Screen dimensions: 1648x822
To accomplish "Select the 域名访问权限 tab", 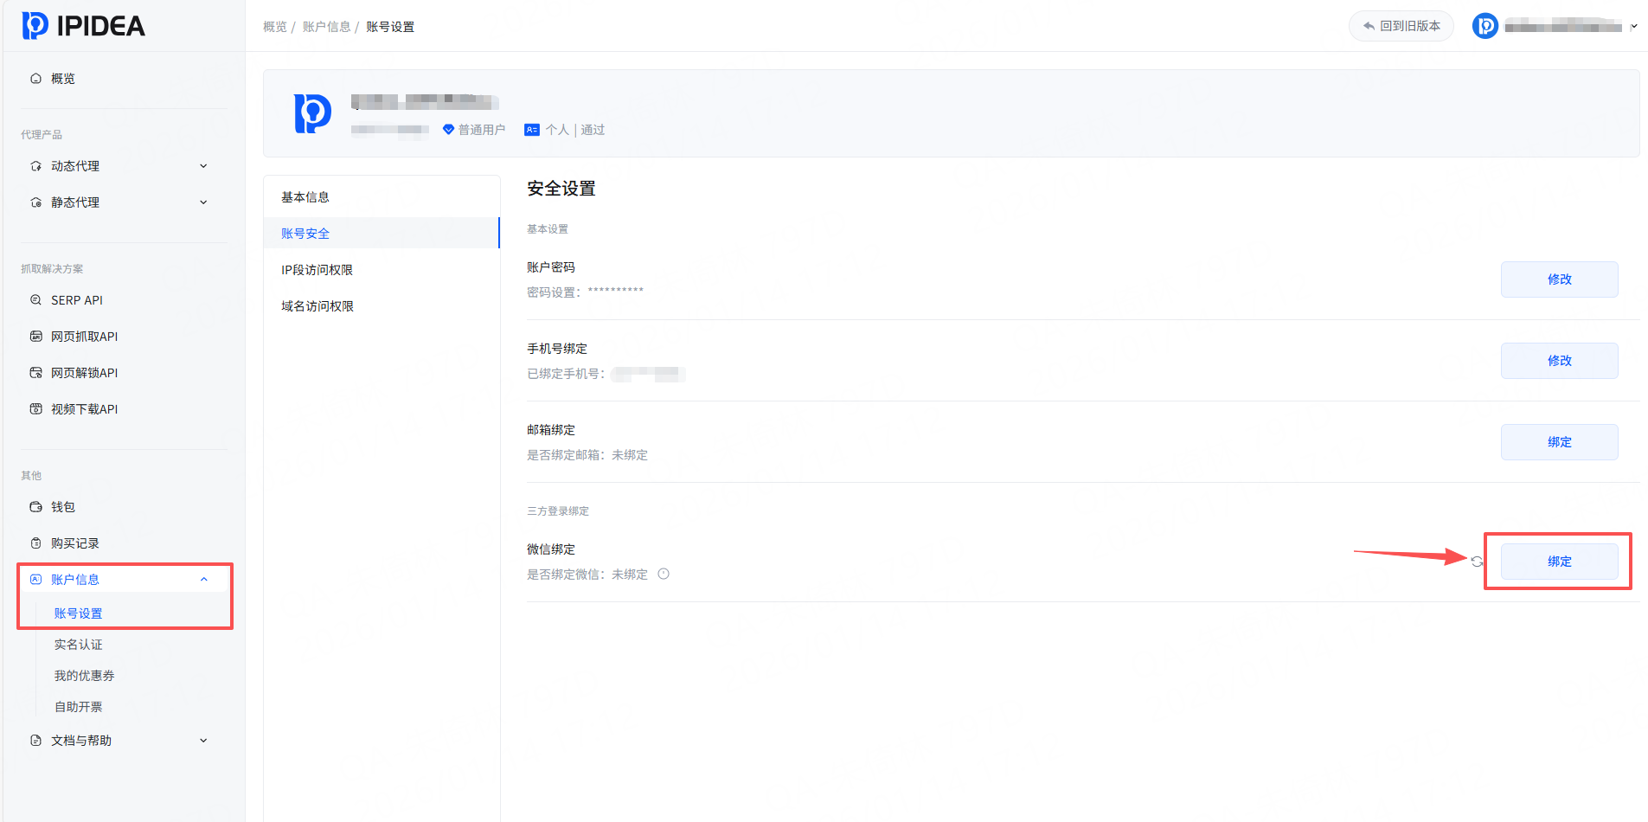I will 317,306.
